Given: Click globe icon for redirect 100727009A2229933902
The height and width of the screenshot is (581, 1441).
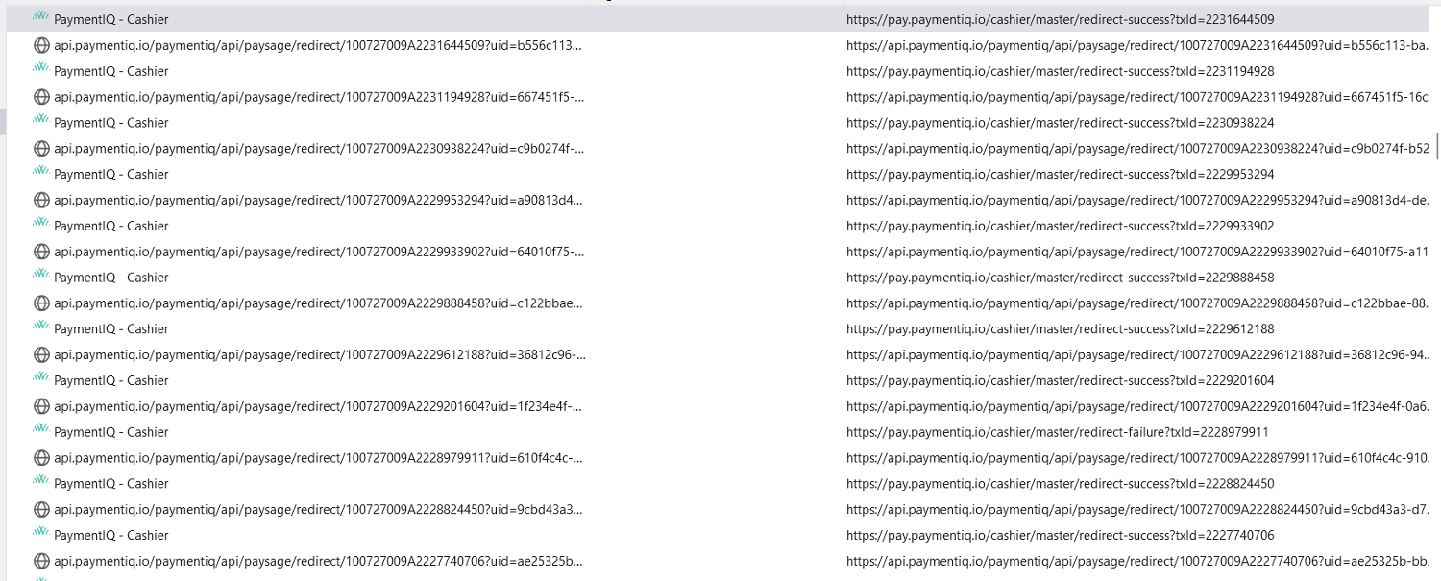Looking at the screenshot, I should 41,252.
